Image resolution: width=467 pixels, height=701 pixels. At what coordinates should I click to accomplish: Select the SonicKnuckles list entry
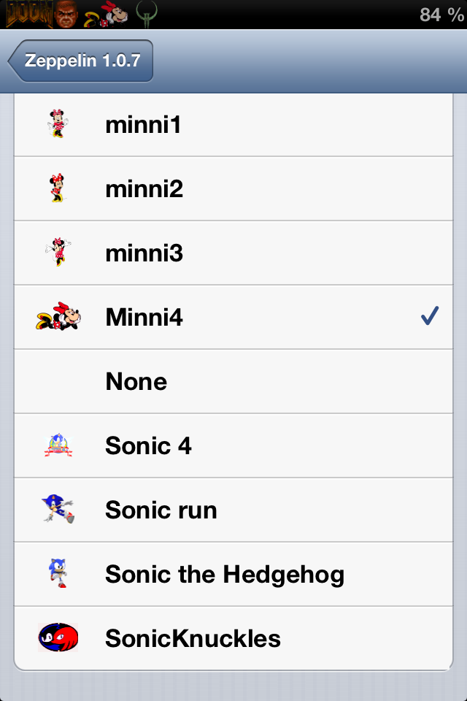(x=193, y=638)
